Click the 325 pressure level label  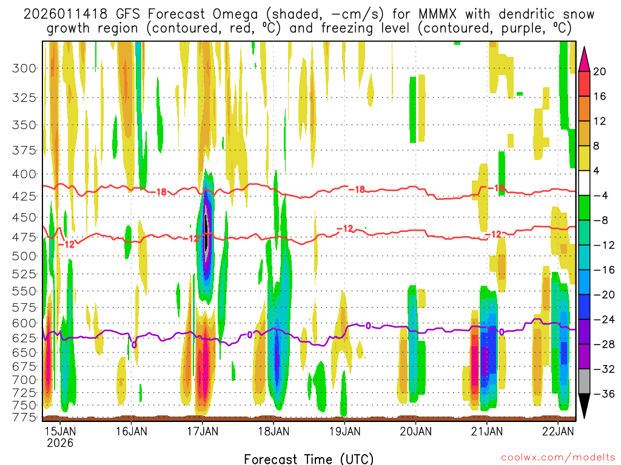(x=24, y=97)
